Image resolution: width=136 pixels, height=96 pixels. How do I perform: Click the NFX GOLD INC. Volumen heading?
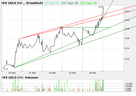pyautogui.click(x=20, y=77)
